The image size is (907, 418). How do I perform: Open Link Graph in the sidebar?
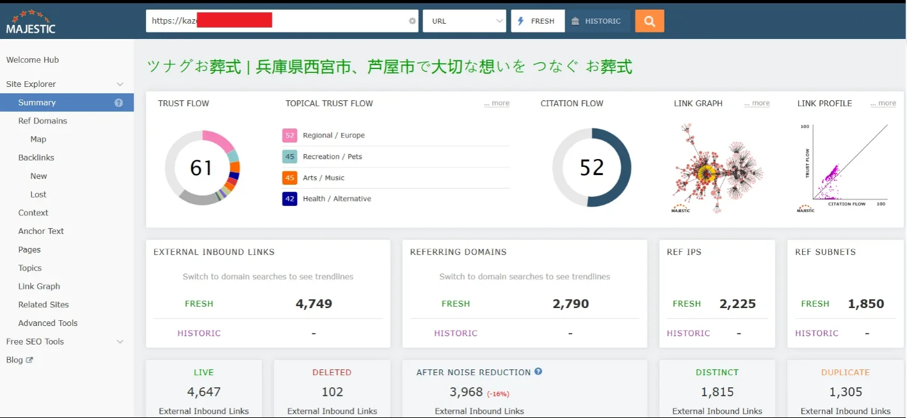pos(39,286)
